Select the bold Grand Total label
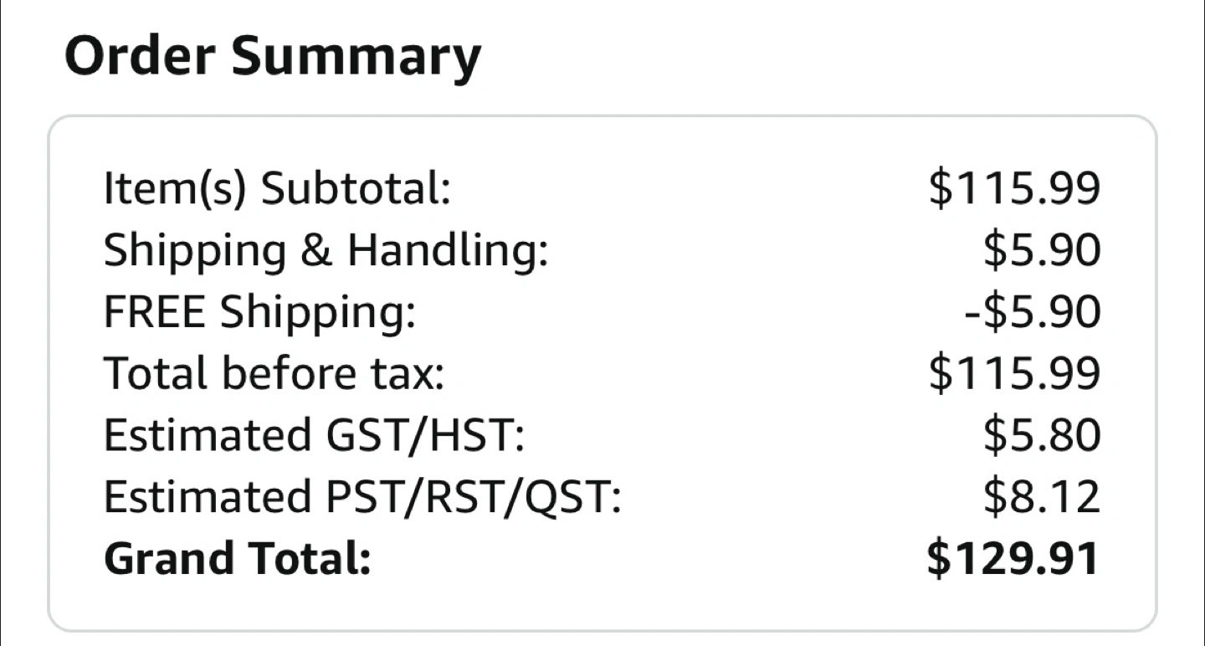 tap(238, 559)
